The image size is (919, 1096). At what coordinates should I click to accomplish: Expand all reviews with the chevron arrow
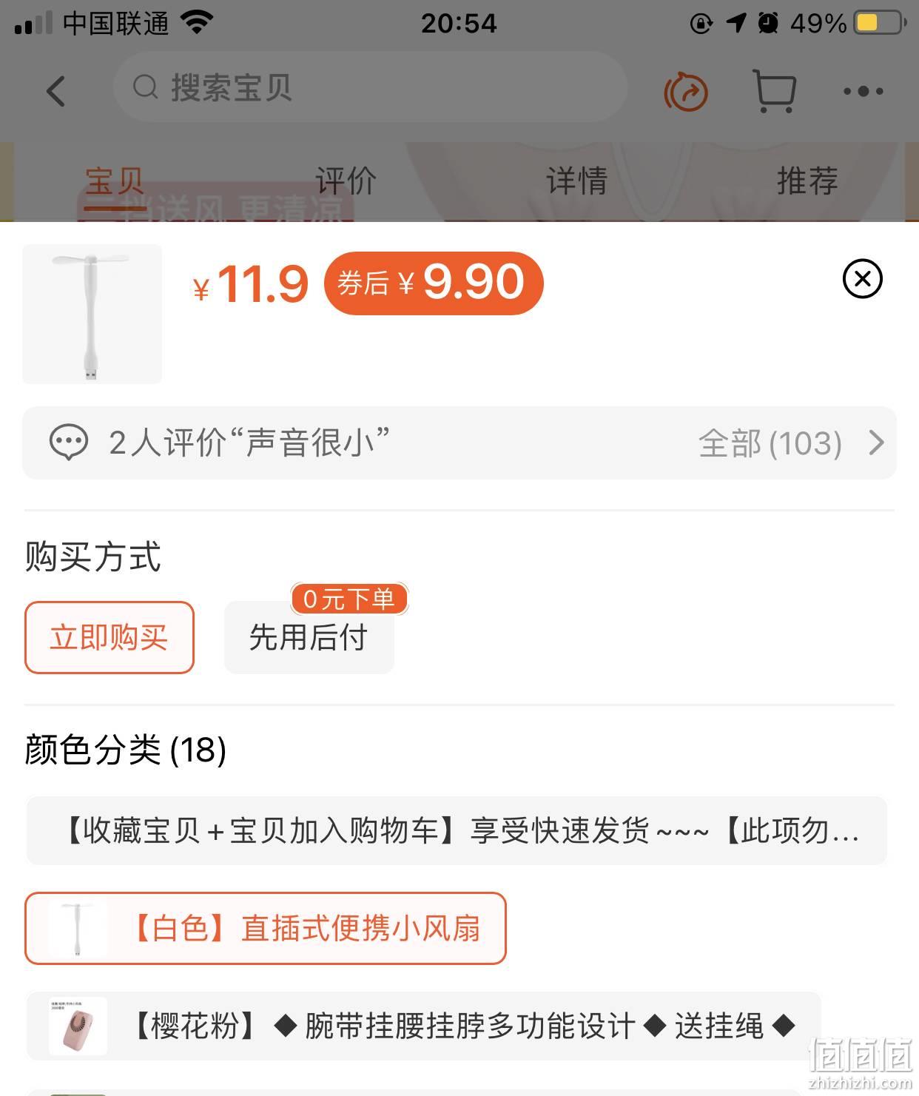click(876, 443)
